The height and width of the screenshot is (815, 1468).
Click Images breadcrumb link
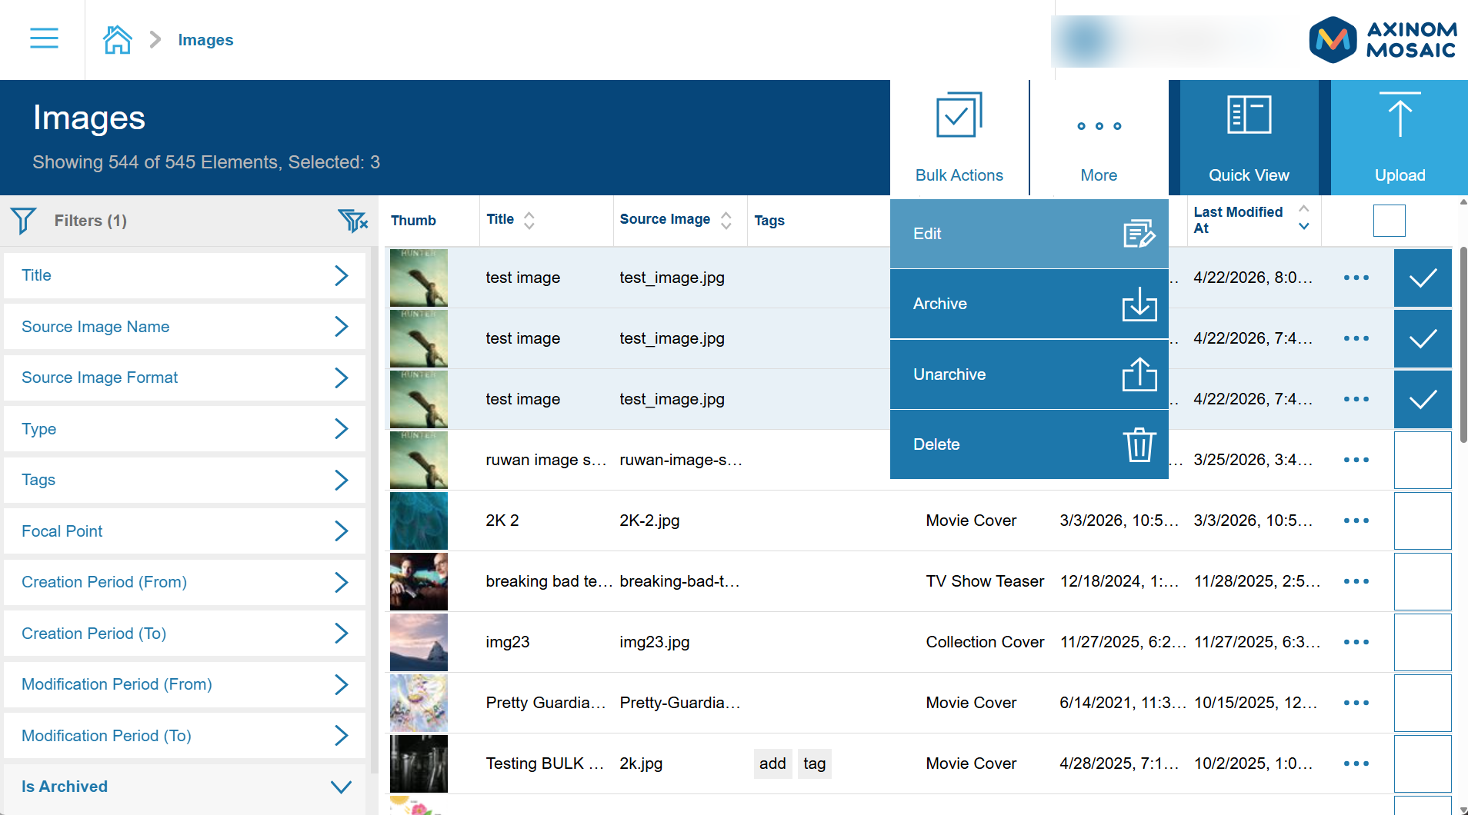coord(205,40)
